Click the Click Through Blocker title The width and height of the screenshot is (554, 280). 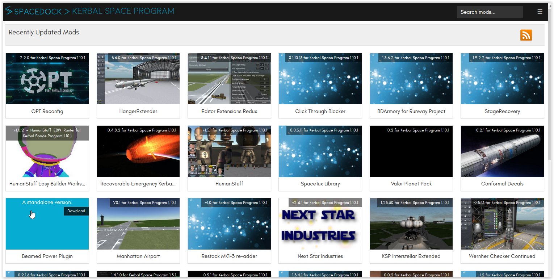click(320, 111)
